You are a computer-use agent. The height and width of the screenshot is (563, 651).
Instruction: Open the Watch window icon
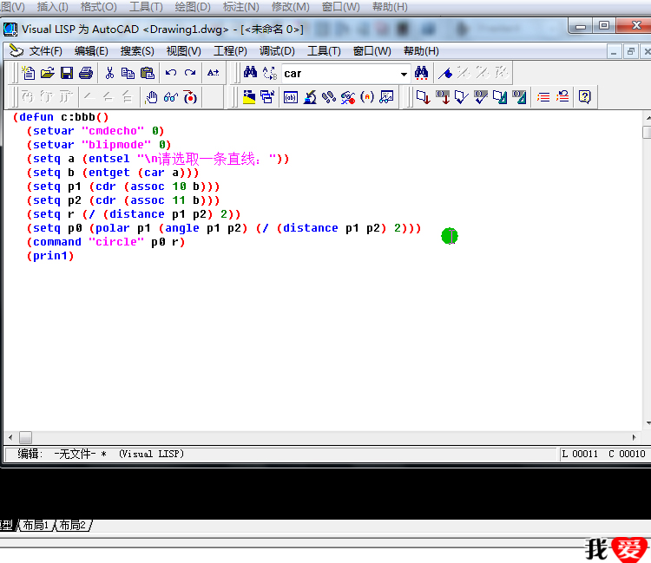click(x=386, y=97)
